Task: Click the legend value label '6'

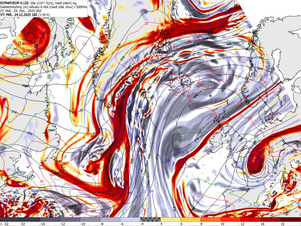Action: 182,224
